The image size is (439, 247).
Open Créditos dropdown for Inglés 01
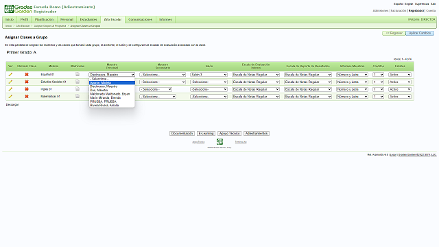pyautogui.click(x=378, y=89)
